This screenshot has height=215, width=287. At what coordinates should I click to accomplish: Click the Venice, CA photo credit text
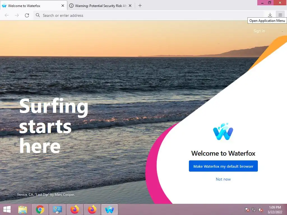[46, 195]
